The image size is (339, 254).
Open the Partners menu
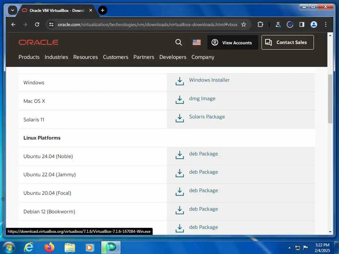coord(144,57)
